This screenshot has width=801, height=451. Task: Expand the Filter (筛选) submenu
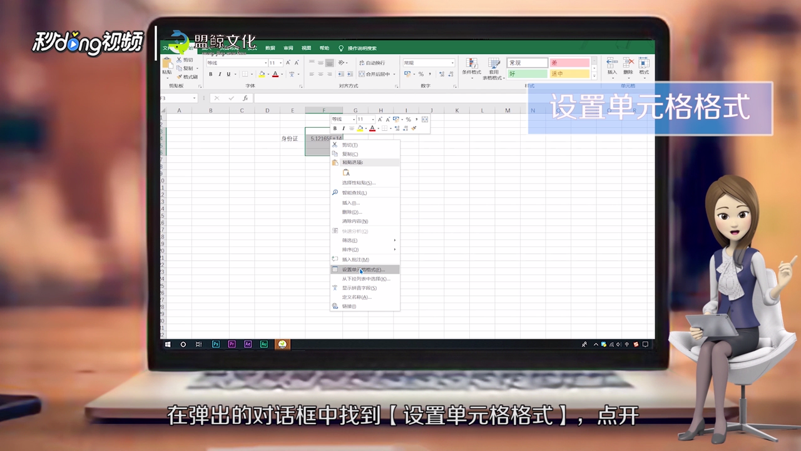(365, 241)
